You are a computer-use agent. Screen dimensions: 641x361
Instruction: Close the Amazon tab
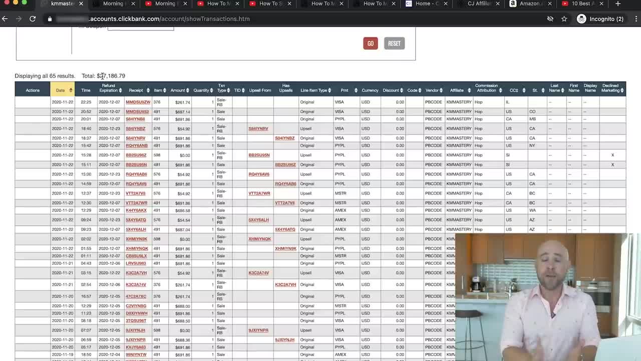[x=549, y=4]
